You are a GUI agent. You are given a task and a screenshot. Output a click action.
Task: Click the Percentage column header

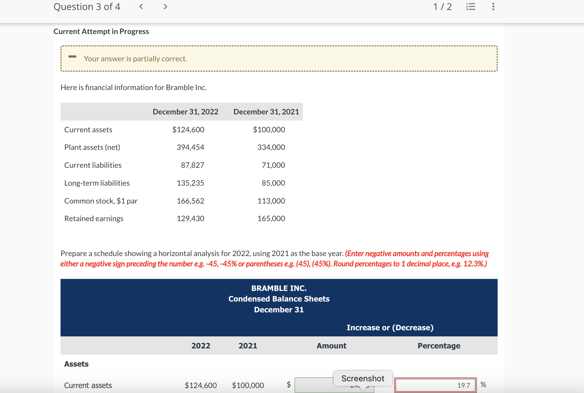click(439, 346)
